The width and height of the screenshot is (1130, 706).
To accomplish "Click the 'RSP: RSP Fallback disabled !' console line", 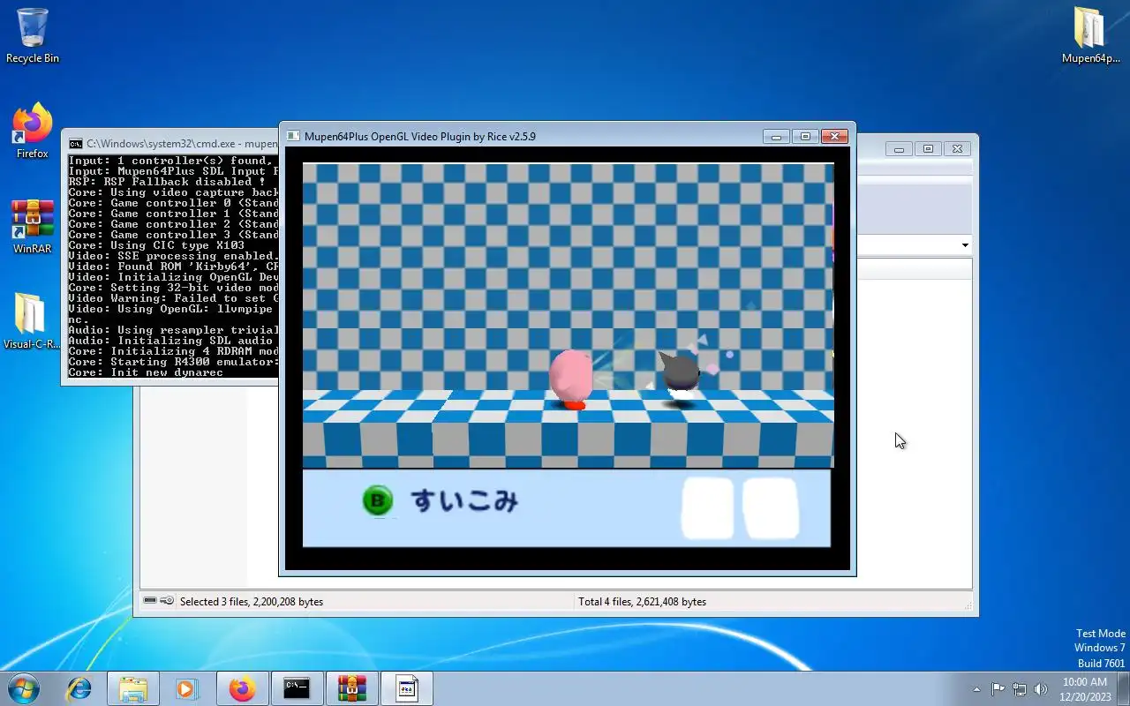I will pyautogui.click(x=167, y=182).
